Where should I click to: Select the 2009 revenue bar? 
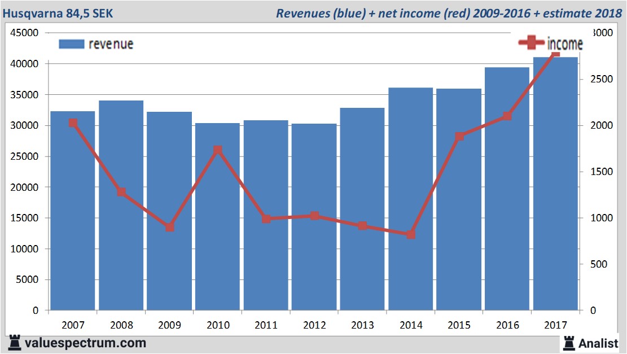(x=169, y=211)
